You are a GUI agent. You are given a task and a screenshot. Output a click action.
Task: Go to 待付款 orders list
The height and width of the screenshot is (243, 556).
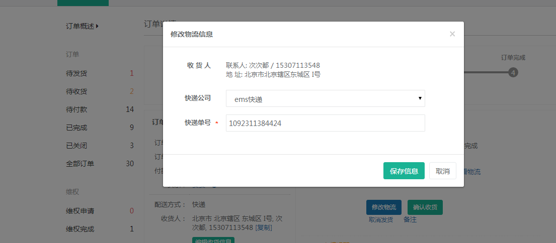pyautogui.click(x=76, y=109)
